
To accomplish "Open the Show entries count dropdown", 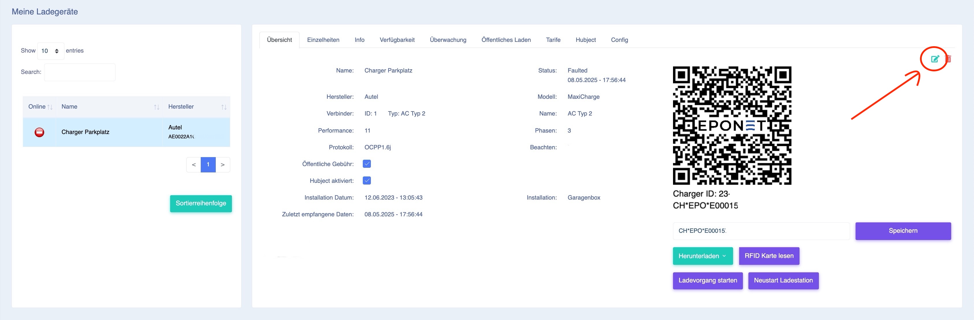I will (51, 51).
